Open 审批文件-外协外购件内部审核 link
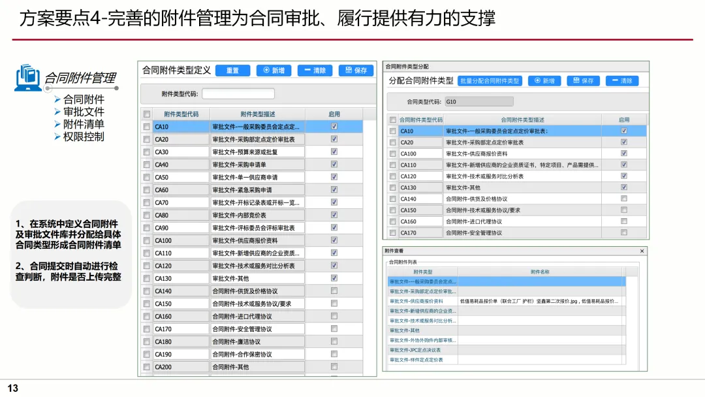The height and width of the screenshot is (397, 705). (x=422, y=340)
